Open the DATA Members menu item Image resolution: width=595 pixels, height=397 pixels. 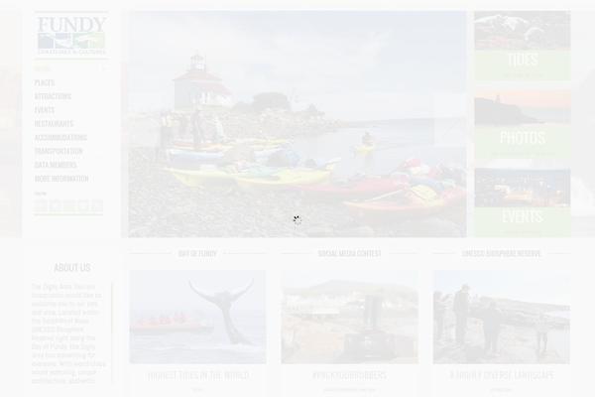(56, 165)
